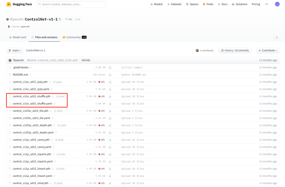Click the ControlNet-v1-1 breadcrumb path
Image resolution: width=285 pixels, height=187 pixels.
click(36, 50)
